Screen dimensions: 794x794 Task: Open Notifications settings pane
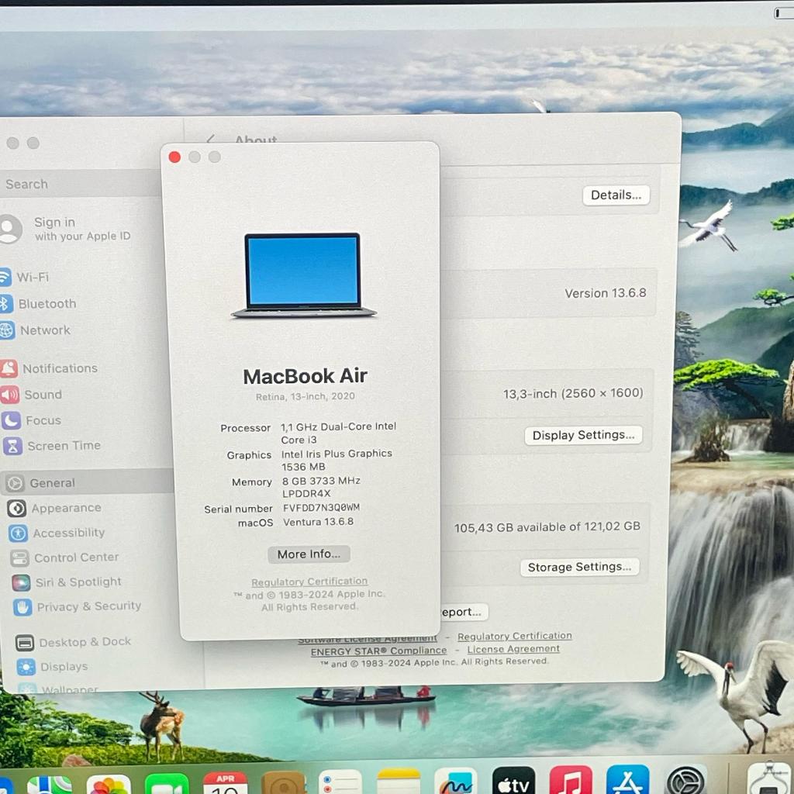(59, 368)
